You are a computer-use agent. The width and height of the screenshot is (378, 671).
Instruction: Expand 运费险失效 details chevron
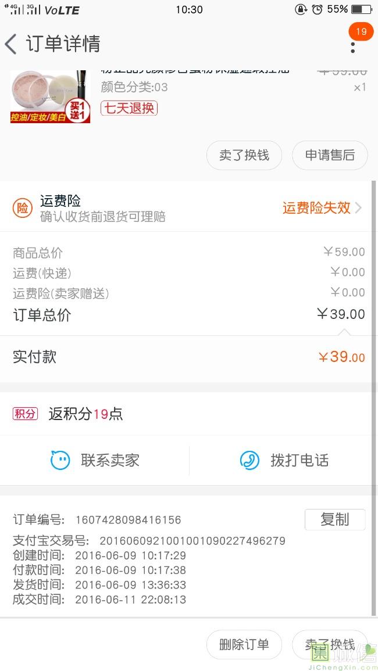358,208
